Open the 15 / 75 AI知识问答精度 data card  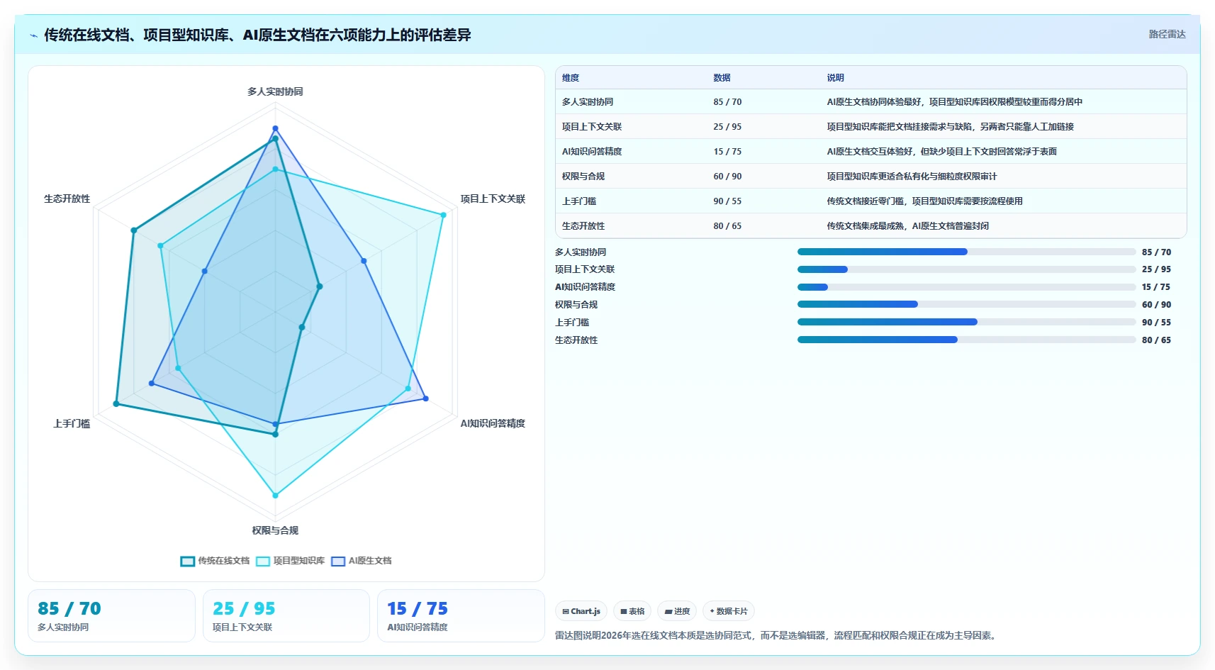[461, 615]
